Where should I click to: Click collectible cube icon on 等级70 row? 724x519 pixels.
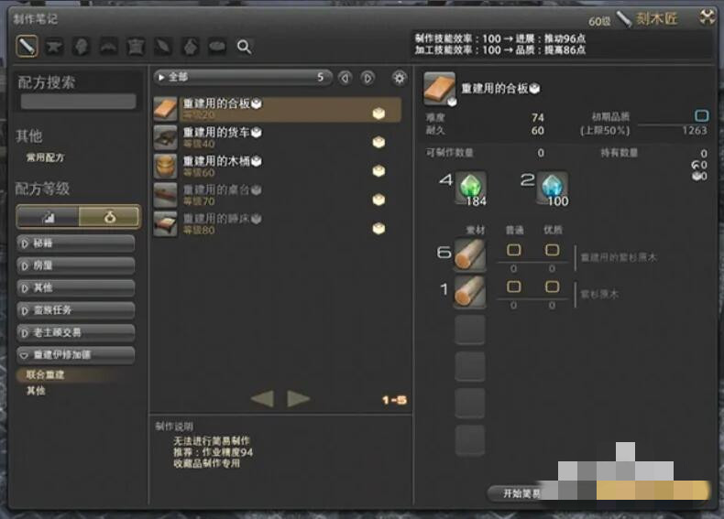[x=378, y=200]
